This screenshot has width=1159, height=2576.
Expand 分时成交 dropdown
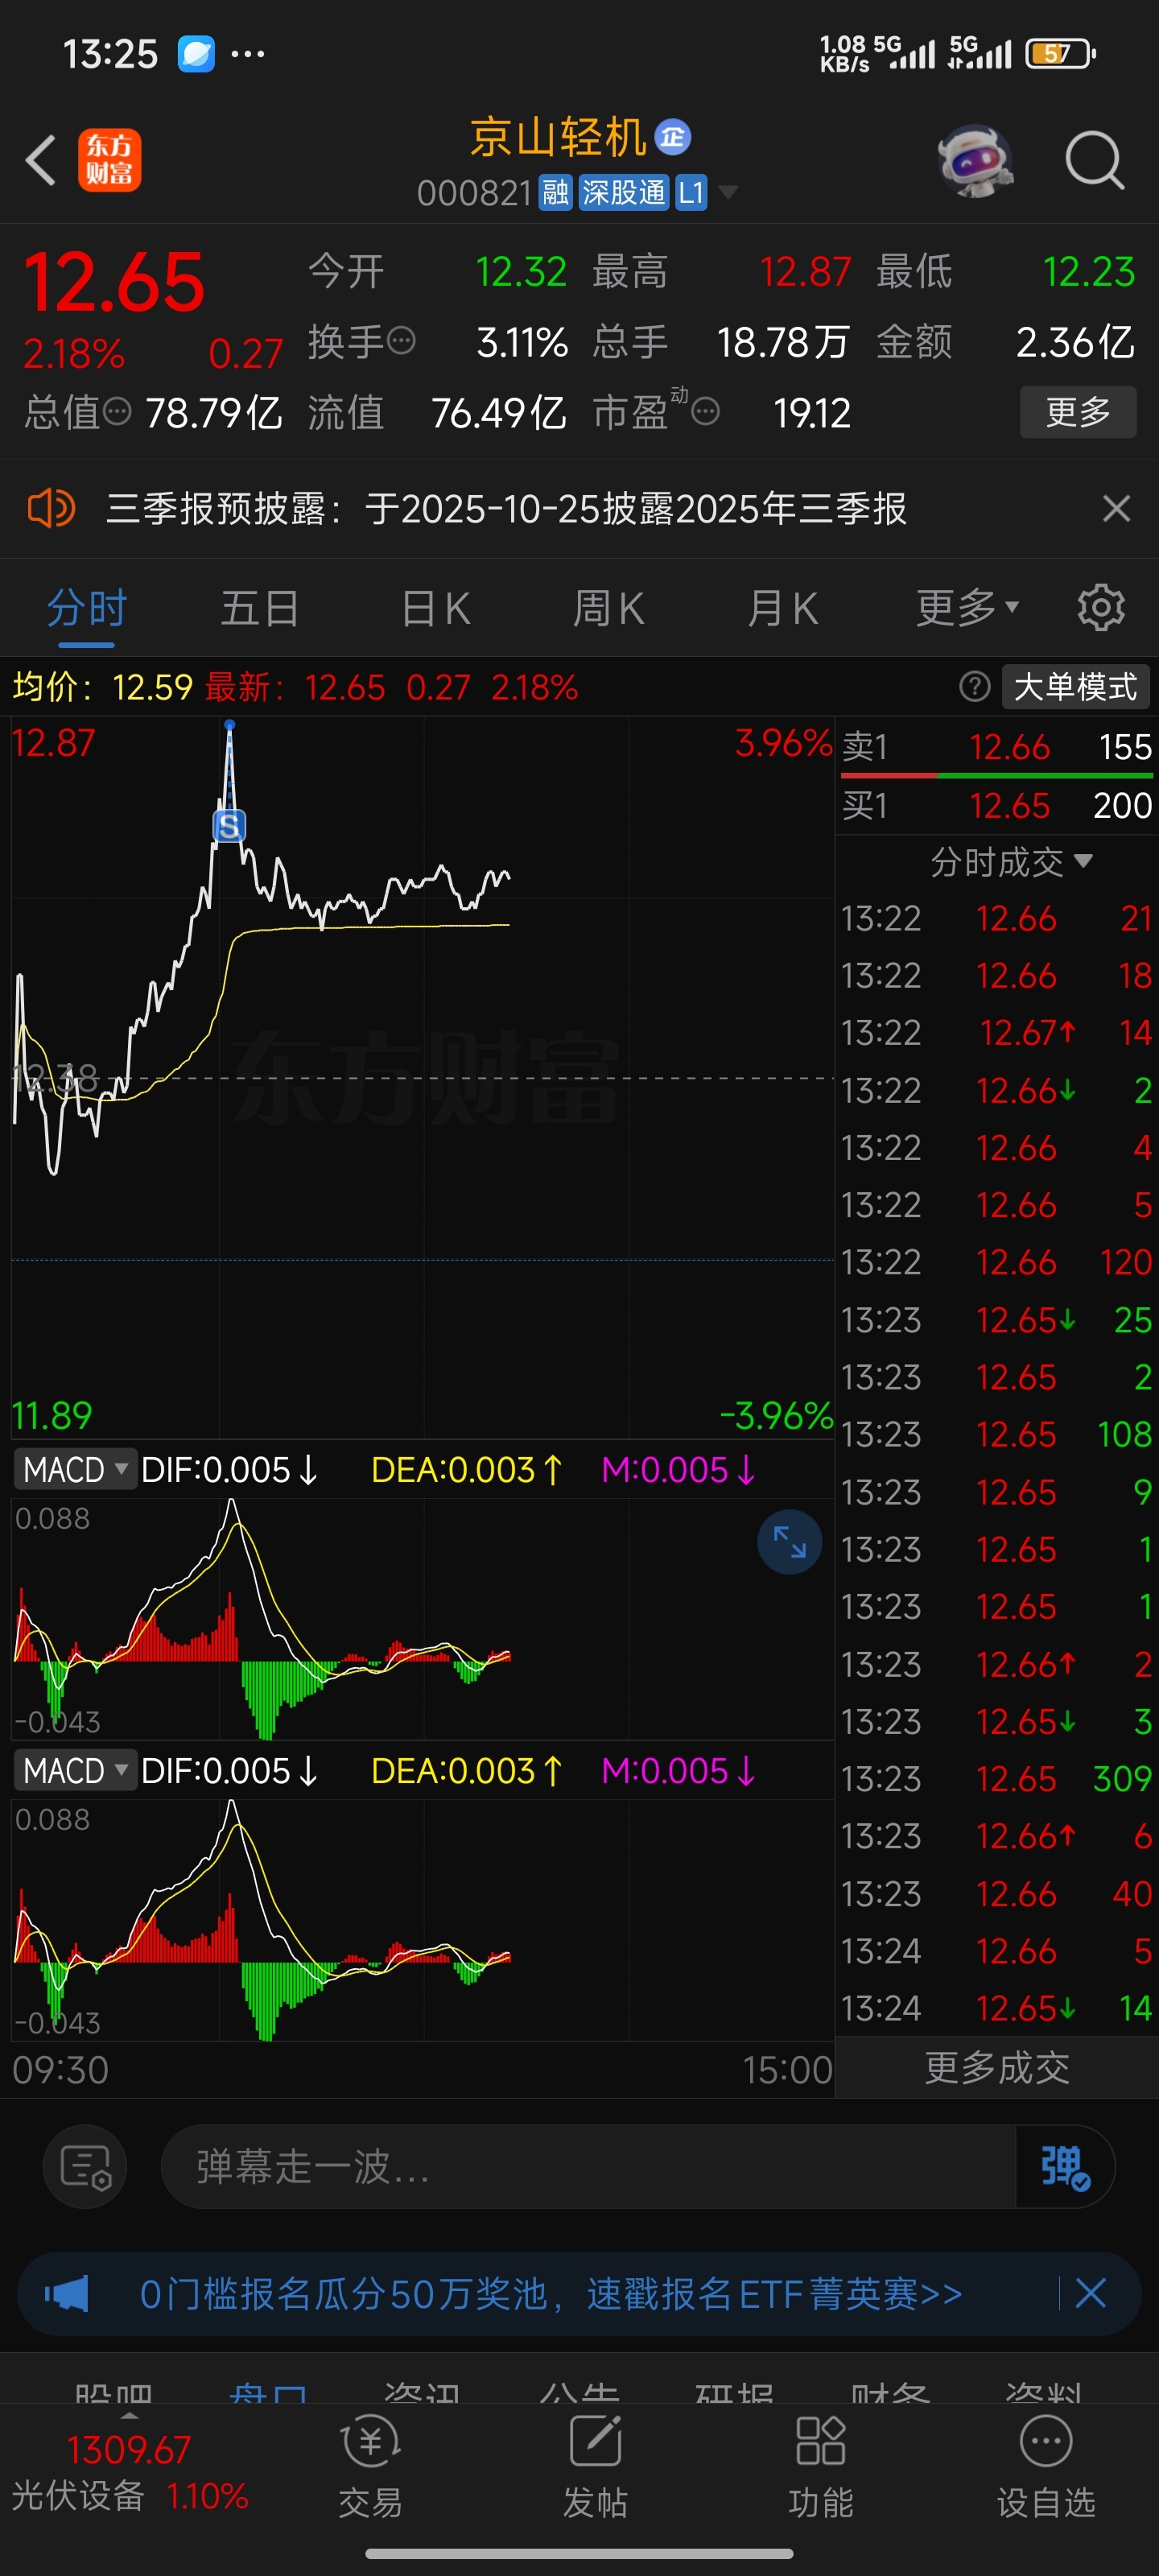pos(1011,861)
